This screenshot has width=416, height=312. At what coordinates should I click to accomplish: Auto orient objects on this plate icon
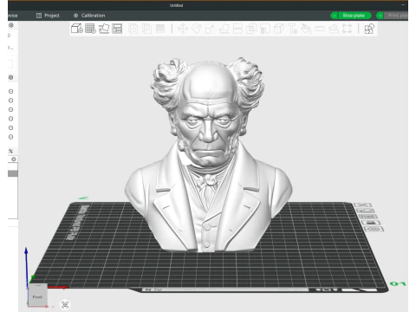click(x=365, y=211)
